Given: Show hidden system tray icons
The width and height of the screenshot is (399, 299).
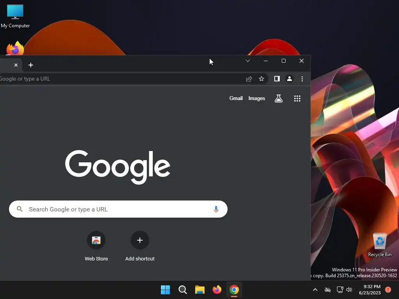Looking at the screenshot, I should (315, 290).
